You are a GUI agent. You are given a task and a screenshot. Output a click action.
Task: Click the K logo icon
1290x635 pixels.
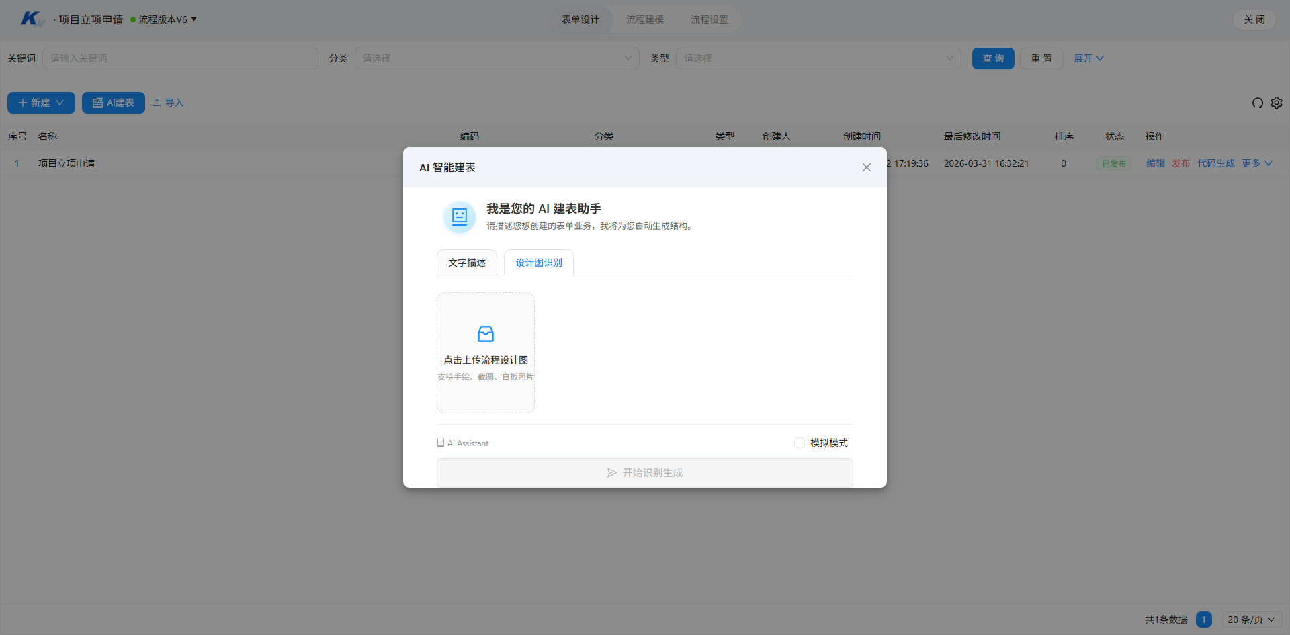(32, 19)
